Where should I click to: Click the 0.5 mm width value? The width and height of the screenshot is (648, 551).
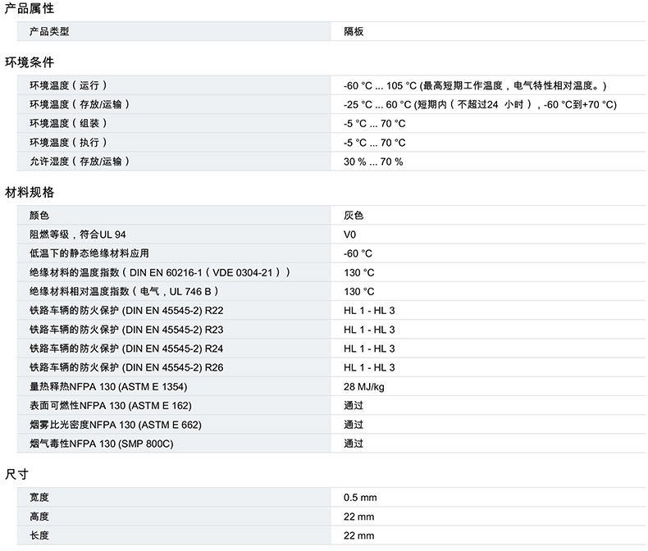(360, 498)
